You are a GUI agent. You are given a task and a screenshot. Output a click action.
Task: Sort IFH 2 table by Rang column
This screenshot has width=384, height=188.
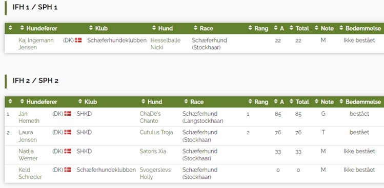tap(258, 102)
